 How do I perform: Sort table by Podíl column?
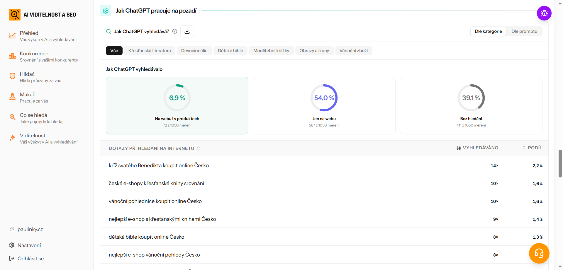pyautogui.click(x=532, y=148)
